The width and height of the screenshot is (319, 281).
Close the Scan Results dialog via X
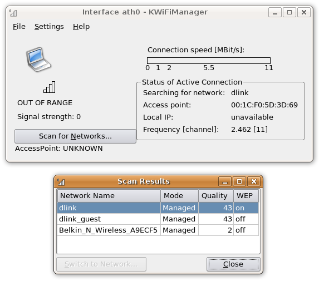pos(254,181)
